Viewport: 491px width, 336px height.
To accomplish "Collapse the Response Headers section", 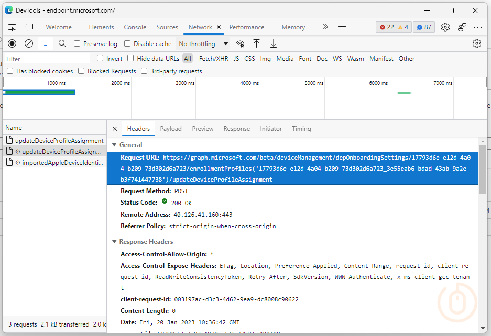I will (114, 241).
